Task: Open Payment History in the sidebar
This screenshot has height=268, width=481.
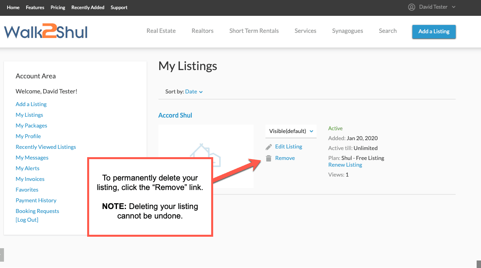Action: click(36, 200)
